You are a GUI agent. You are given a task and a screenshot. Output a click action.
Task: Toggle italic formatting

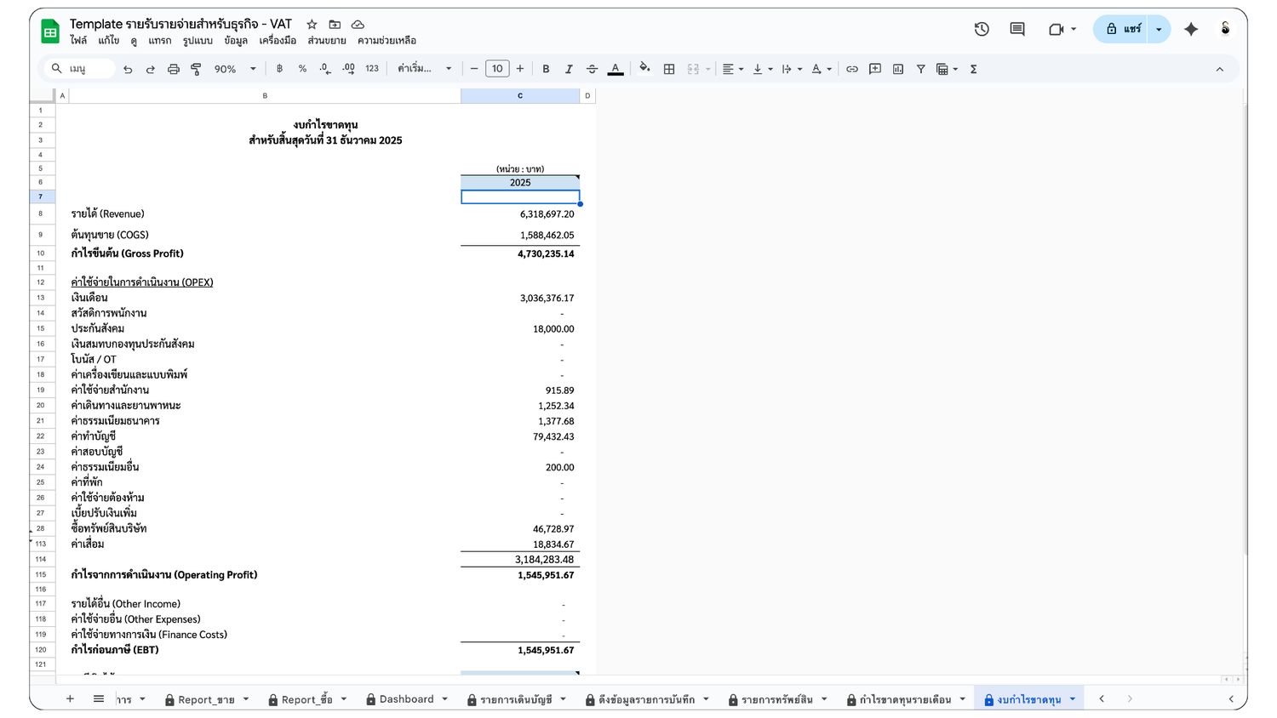(x=569, y=69)
